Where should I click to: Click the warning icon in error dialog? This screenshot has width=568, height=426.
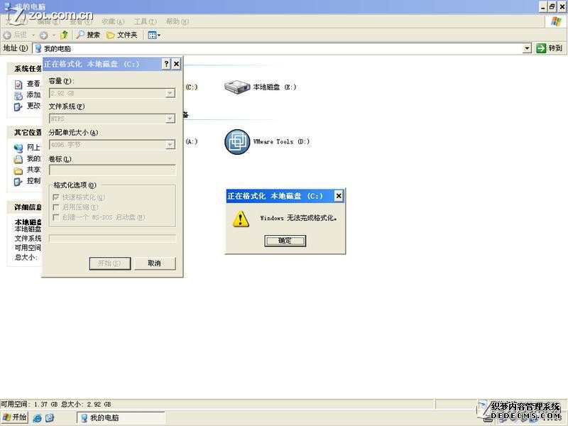(x=241, y=219)
